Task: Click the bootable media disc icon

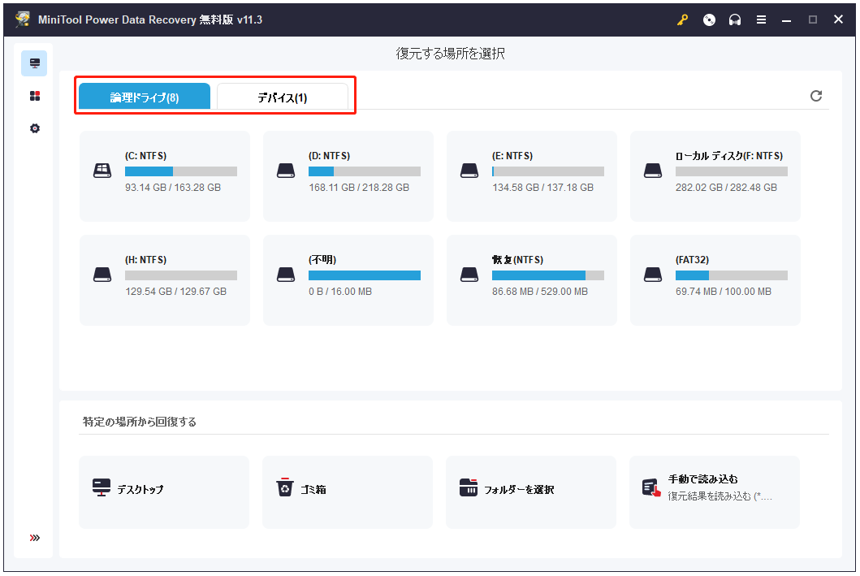Action: coord(709,19)
